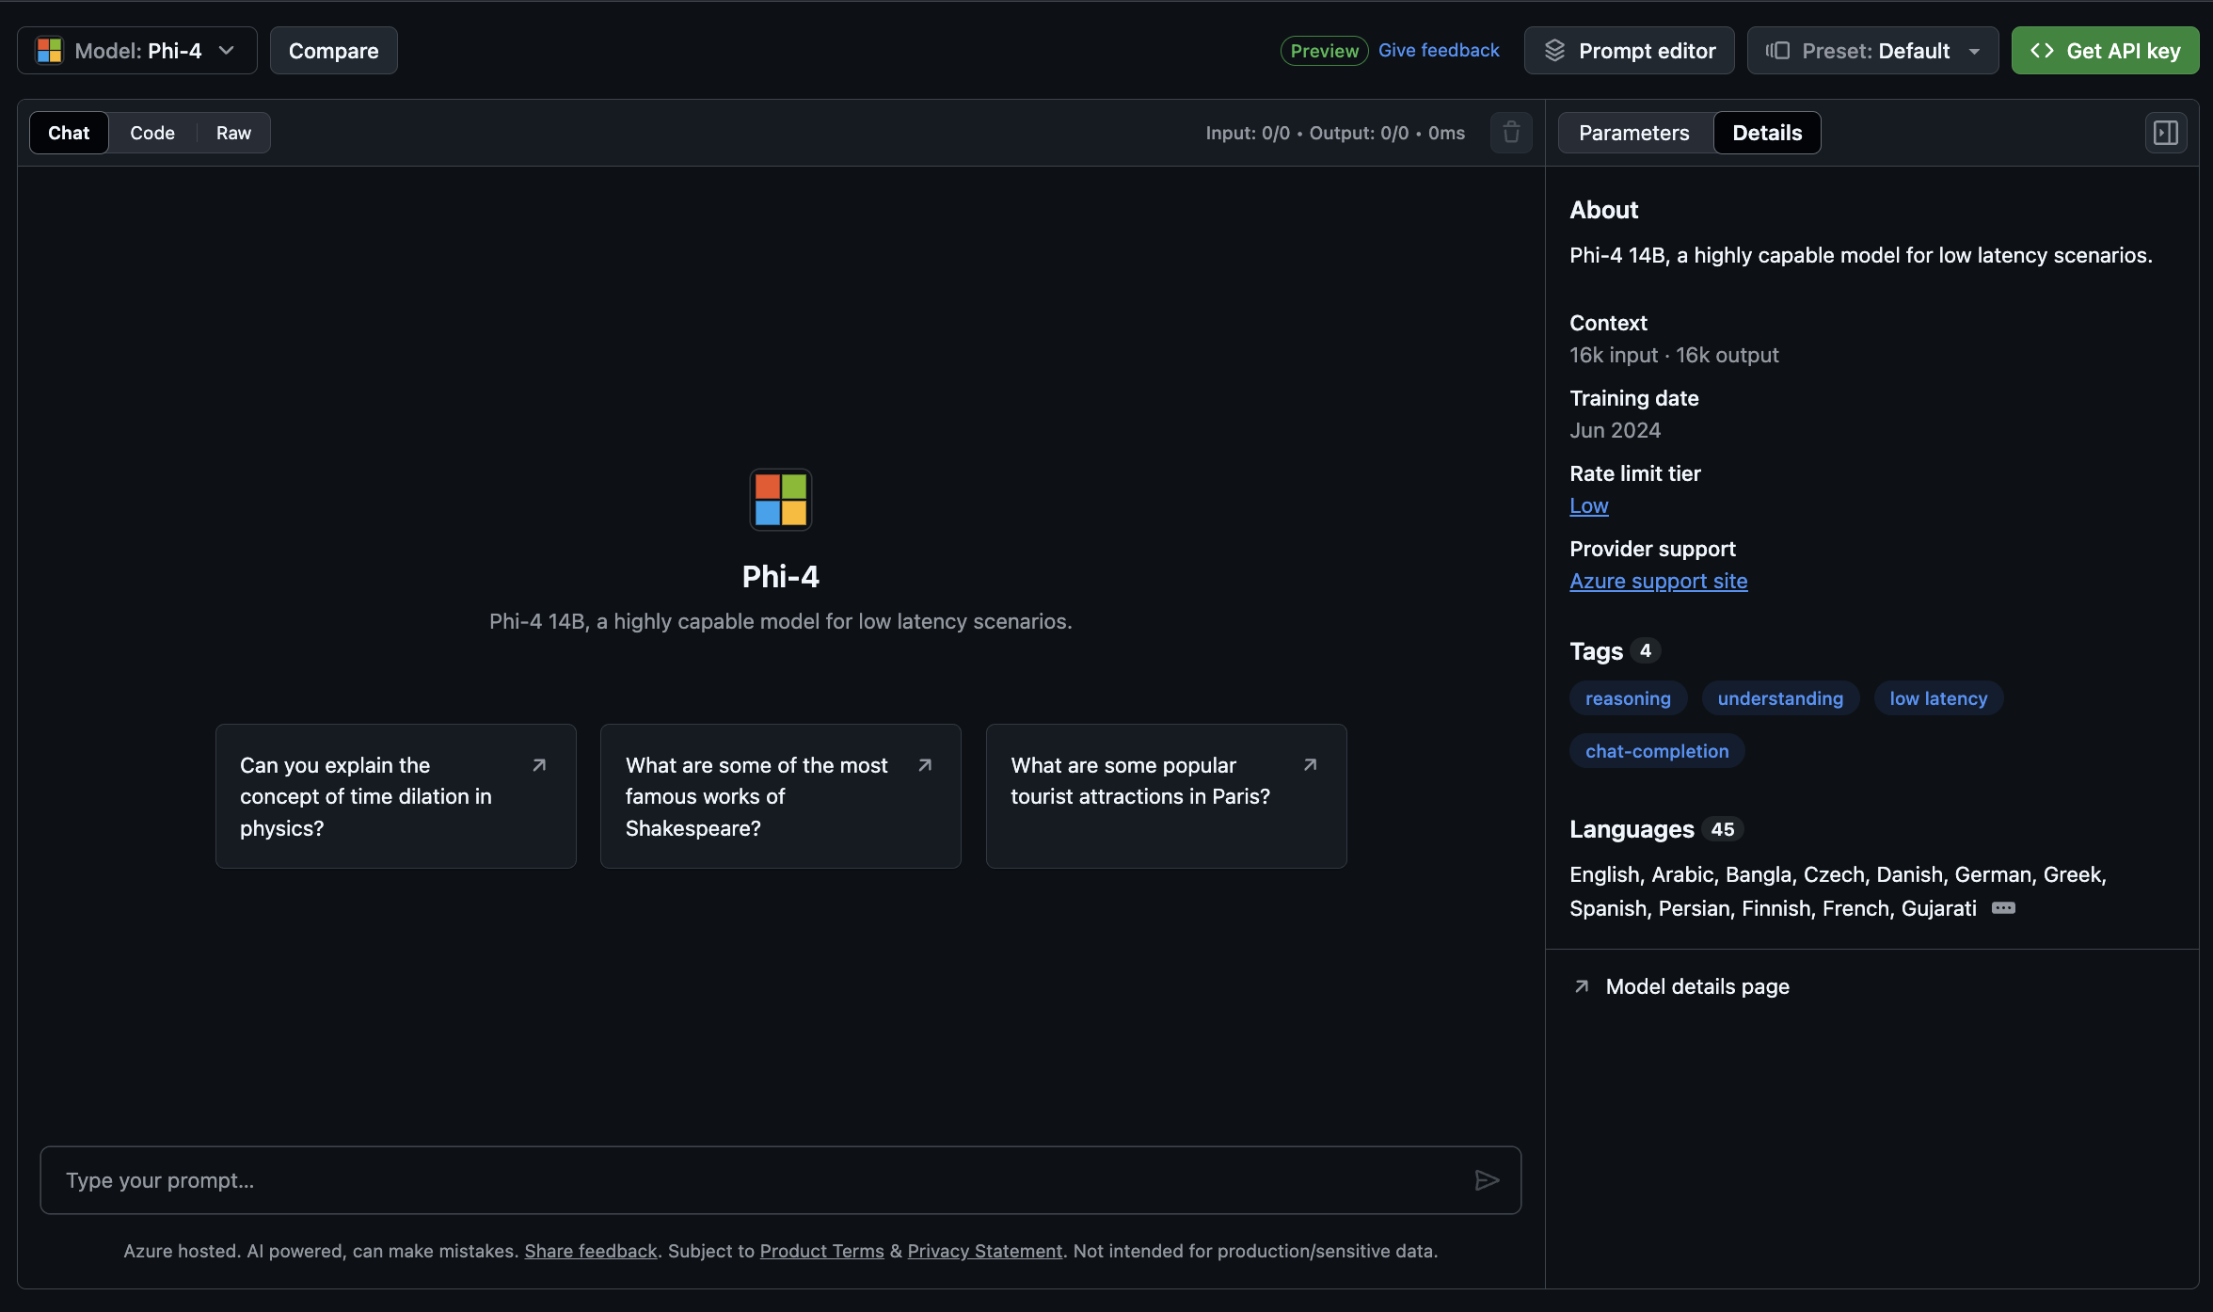Click the code brackets icon on API key button
Viewport: 2213px width, 1312px height.
2042,51
